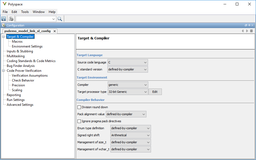Click the undock icon on the Configuration panel
256x160 pixels.
246,25
